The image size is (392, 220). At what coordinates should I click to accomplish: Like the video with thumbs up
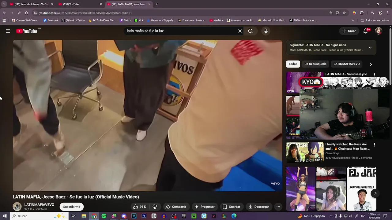point(139,207)
